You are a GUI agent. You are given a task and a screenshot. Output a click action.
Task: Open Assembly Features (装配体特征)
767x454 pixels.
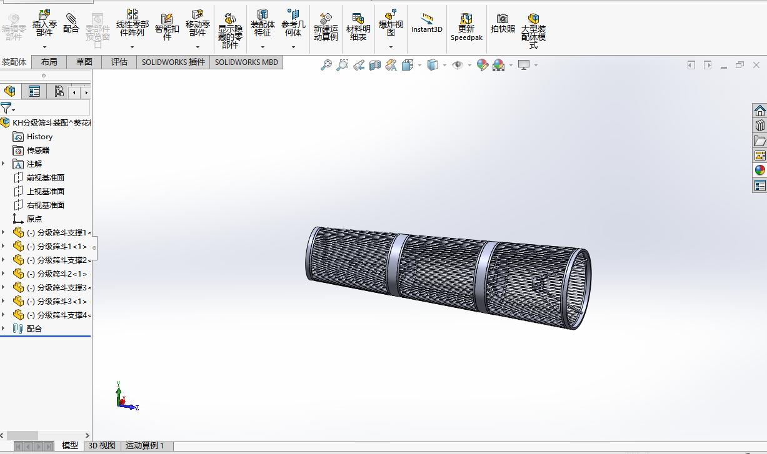(263, 24)
